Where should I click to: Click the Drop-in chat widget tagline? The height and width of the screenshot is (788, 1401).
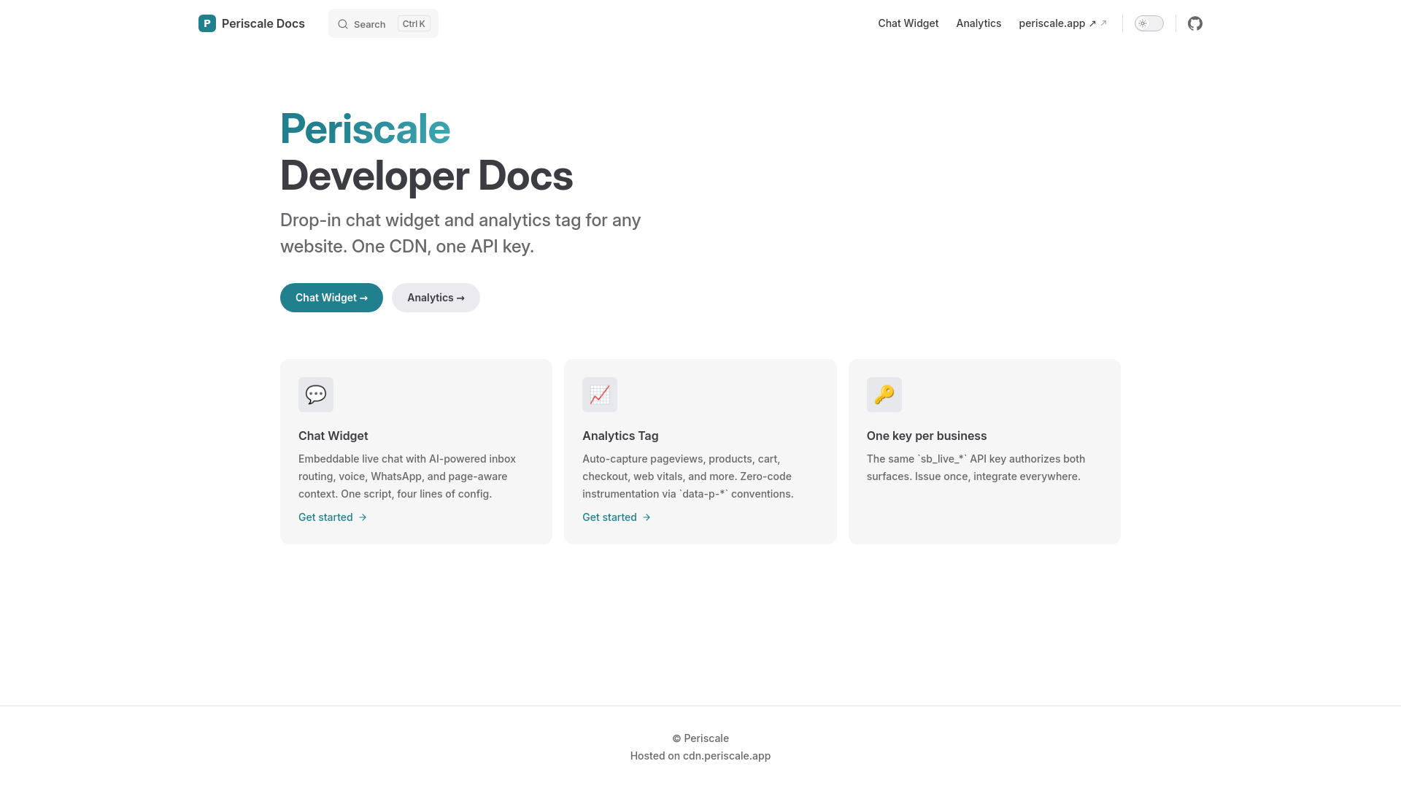pyautogui.click(x=460, y=233)
